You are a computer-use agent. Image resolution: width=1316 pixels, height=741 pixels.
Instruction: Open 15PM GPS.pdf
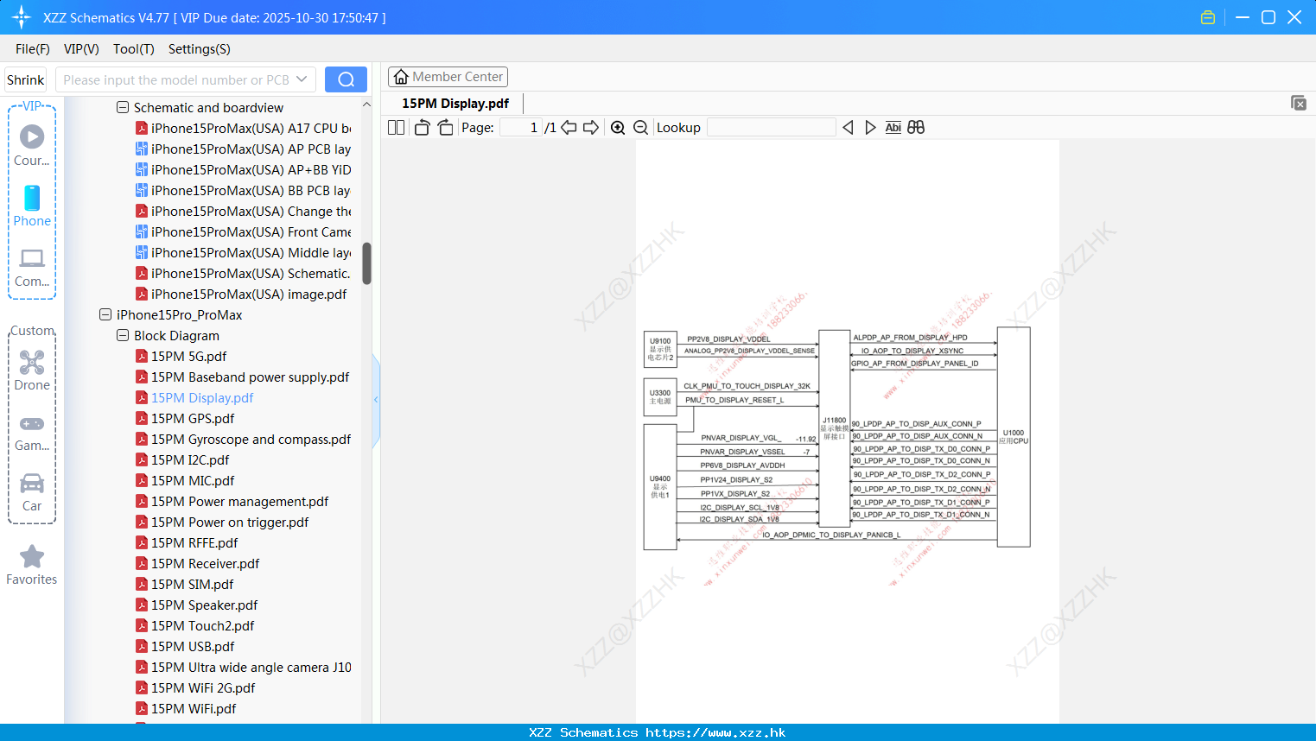185,418
